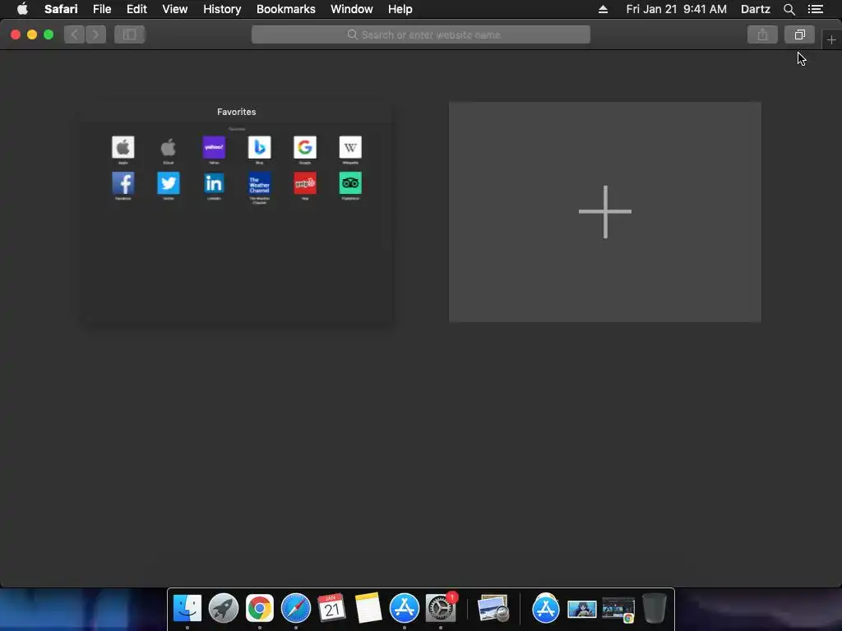842x631 pixels.
Task: Open the TripAdvisor favorite
Action: tap(350, 183)
